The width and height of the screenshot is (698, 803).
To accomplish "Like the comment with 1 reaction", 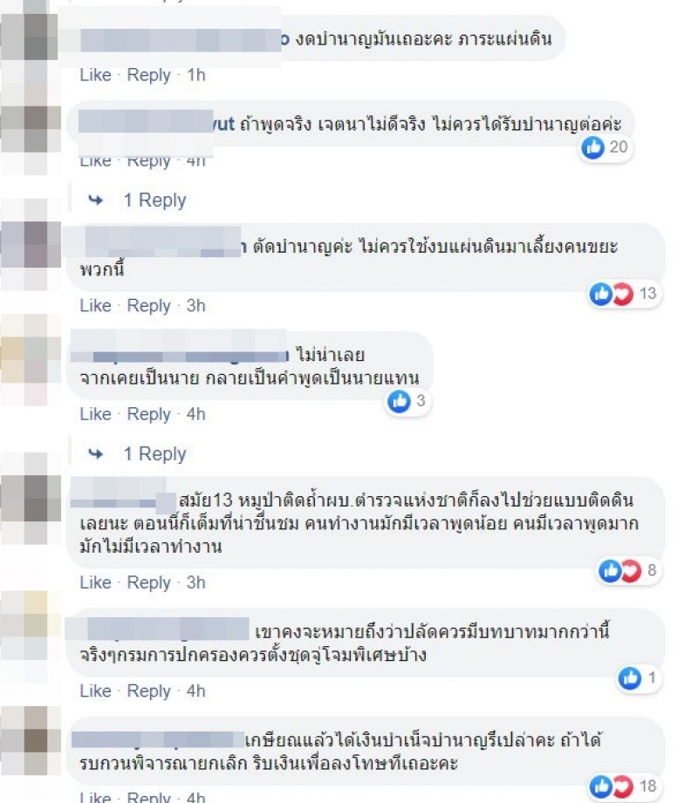I will 95,691.
